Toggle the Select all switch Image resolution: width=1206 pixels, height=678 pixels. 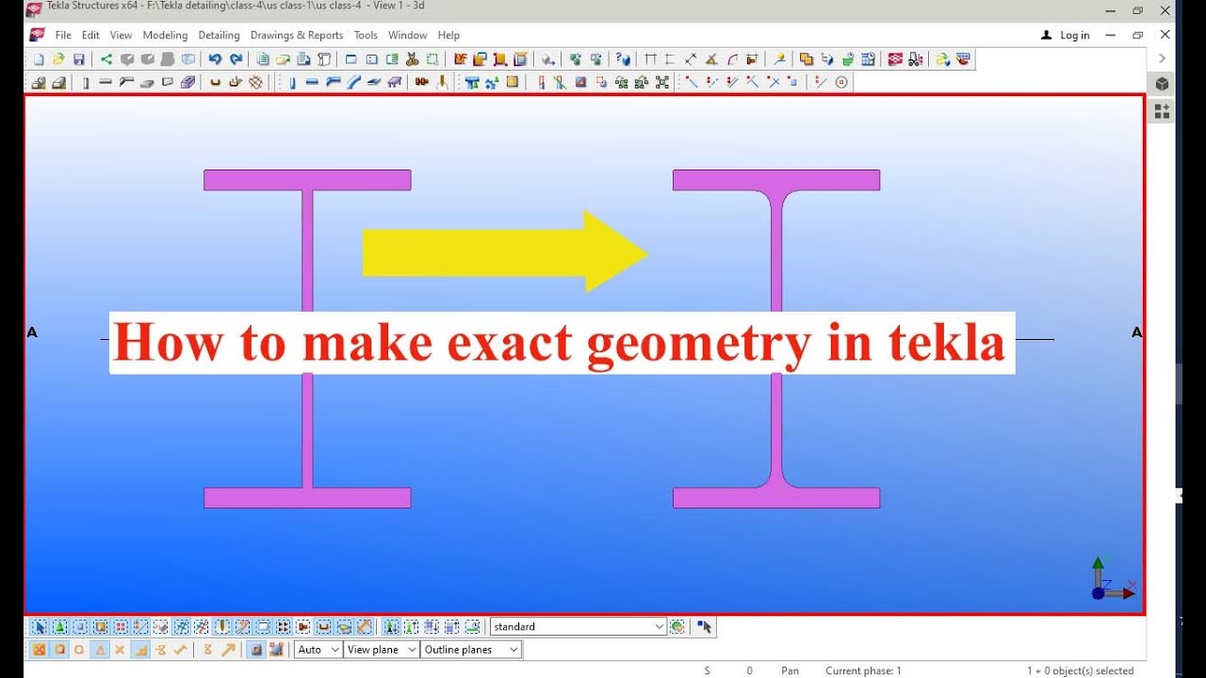tap(40, 626)
